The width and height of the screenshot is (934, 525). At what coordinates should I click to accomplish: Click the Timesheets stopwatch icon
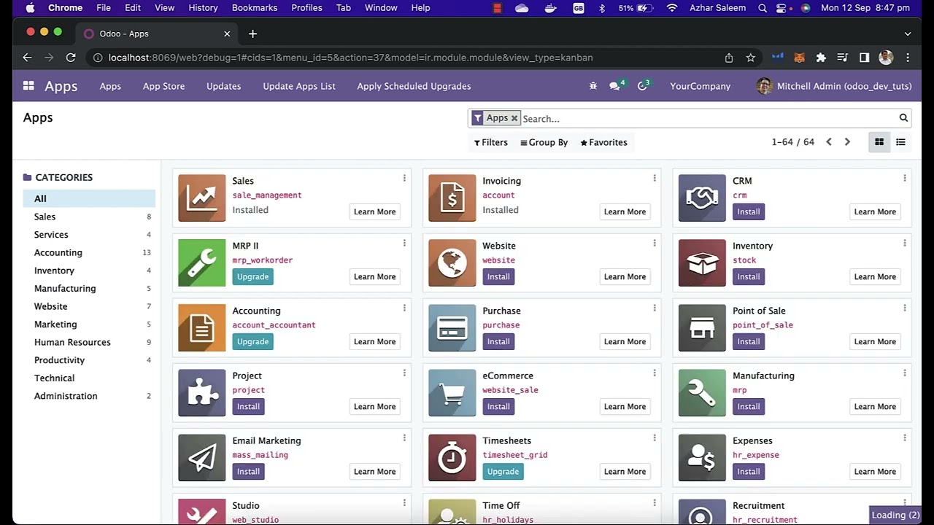point(452,458)
